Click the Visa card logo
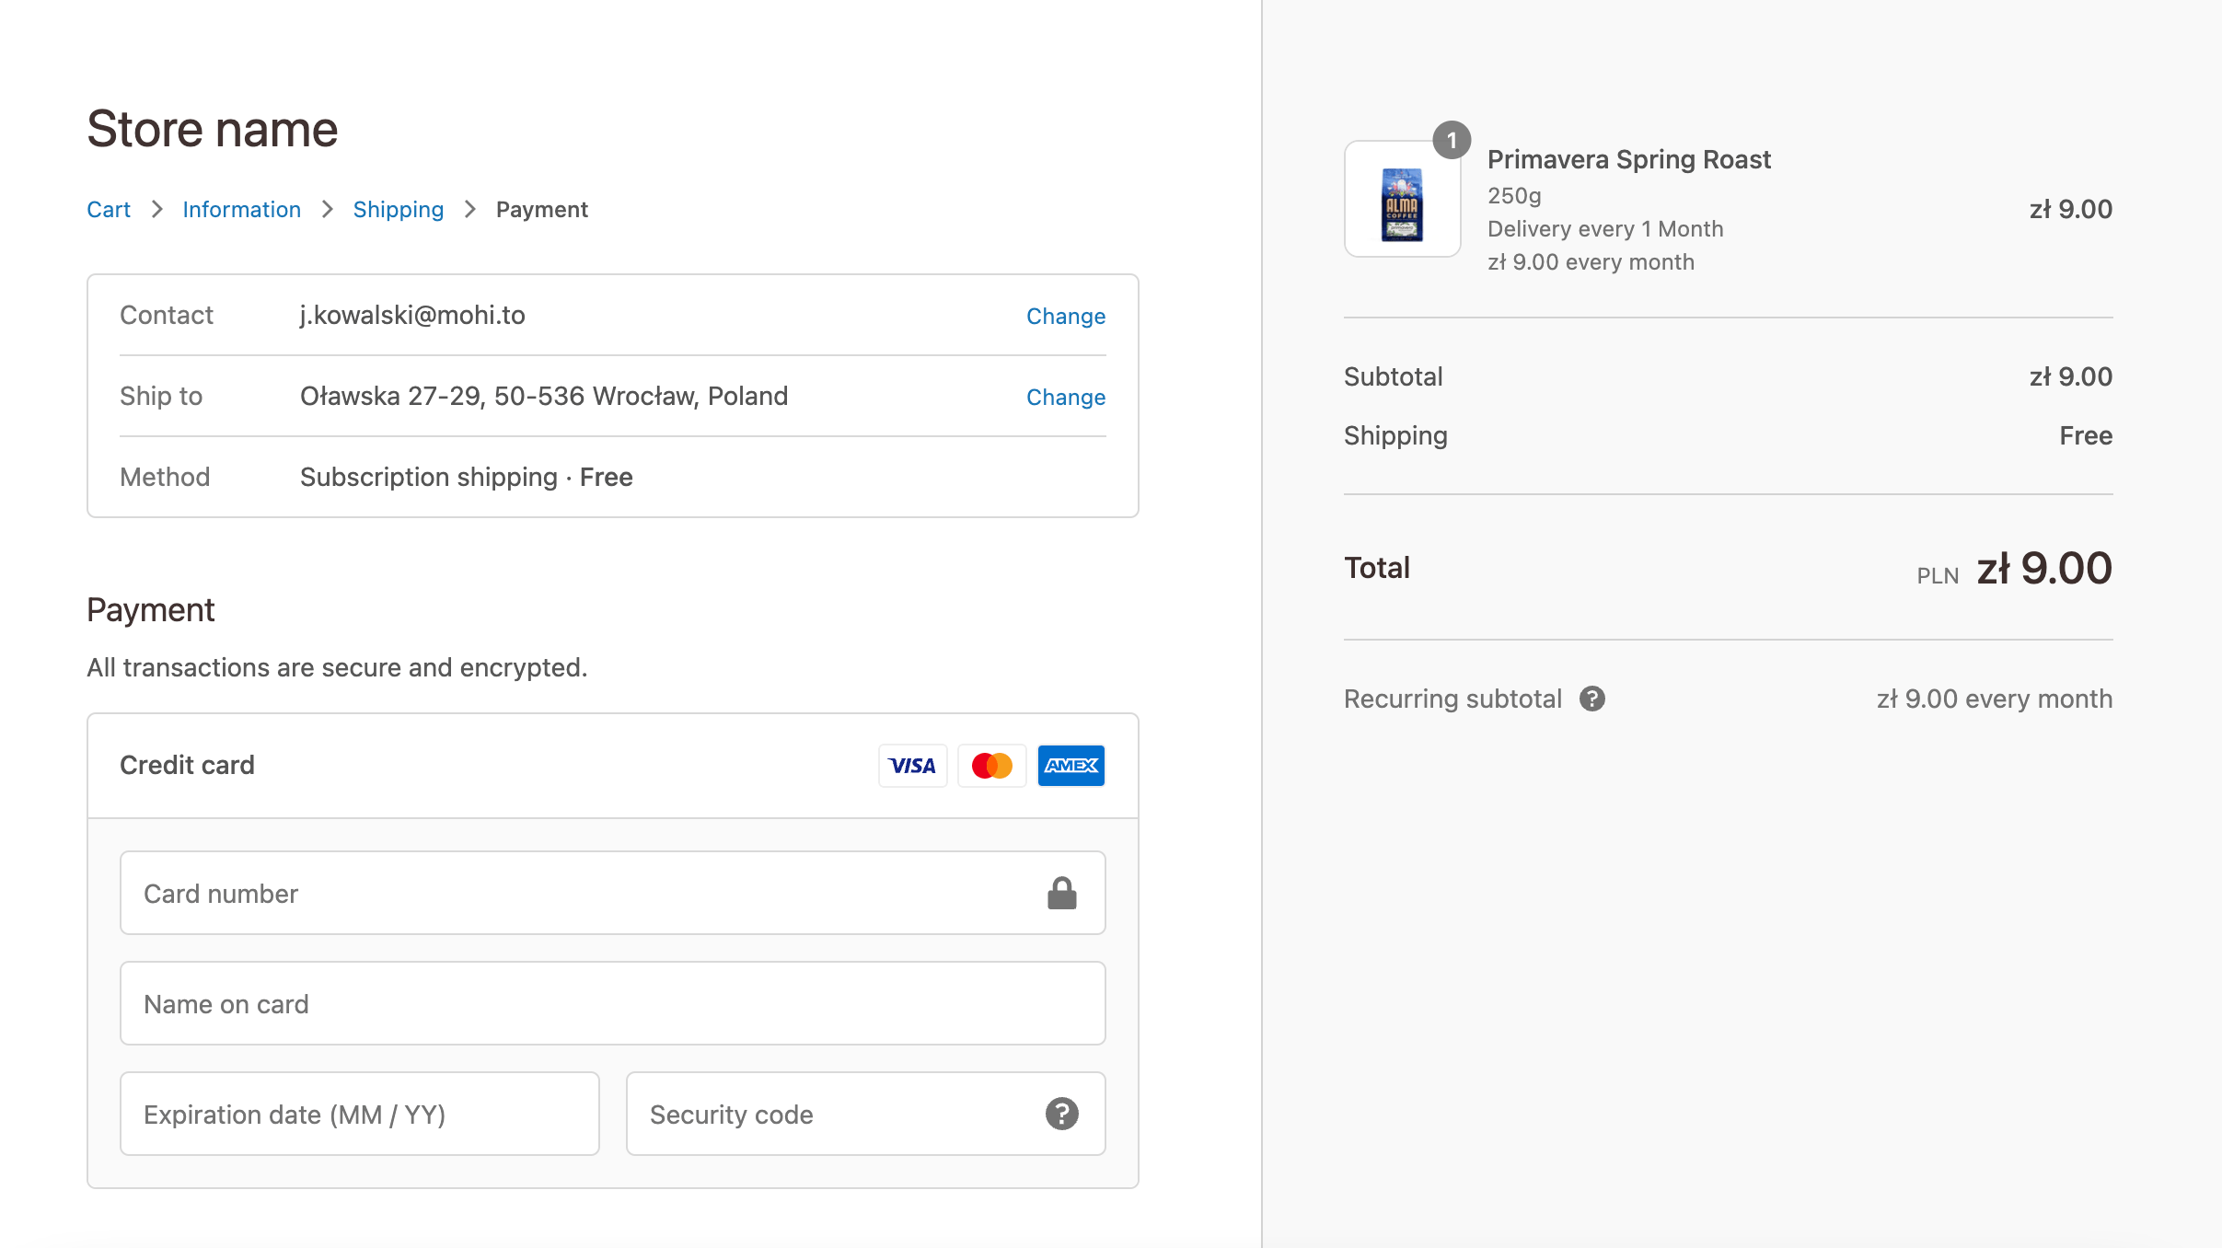 coord(912,766)
